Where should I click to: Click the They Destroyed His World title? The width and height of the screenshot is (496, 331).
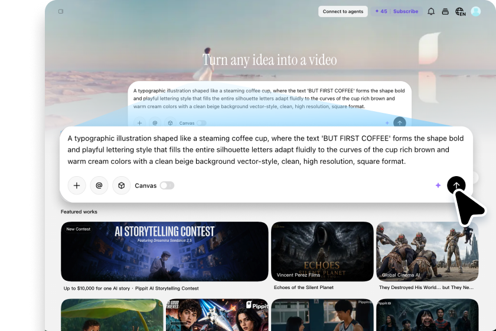tap(426, 287)
